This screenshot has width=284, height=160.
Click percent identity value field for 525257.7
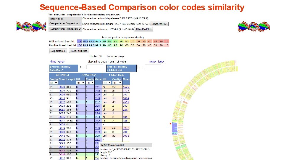click(95, 67)
